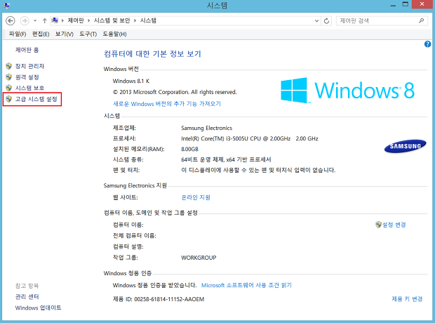This screenshot has height=323, width=435.
Task: Click the 8.00GB RAM value
Action: (189, 149)
